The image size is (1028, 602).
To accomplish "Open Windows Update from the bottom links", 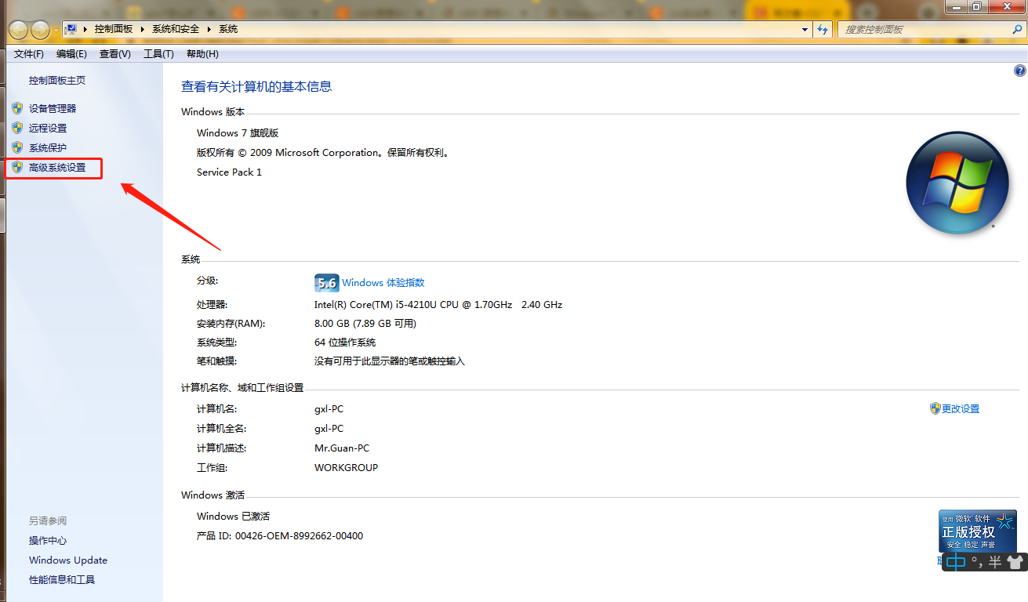I will [67, 560].
